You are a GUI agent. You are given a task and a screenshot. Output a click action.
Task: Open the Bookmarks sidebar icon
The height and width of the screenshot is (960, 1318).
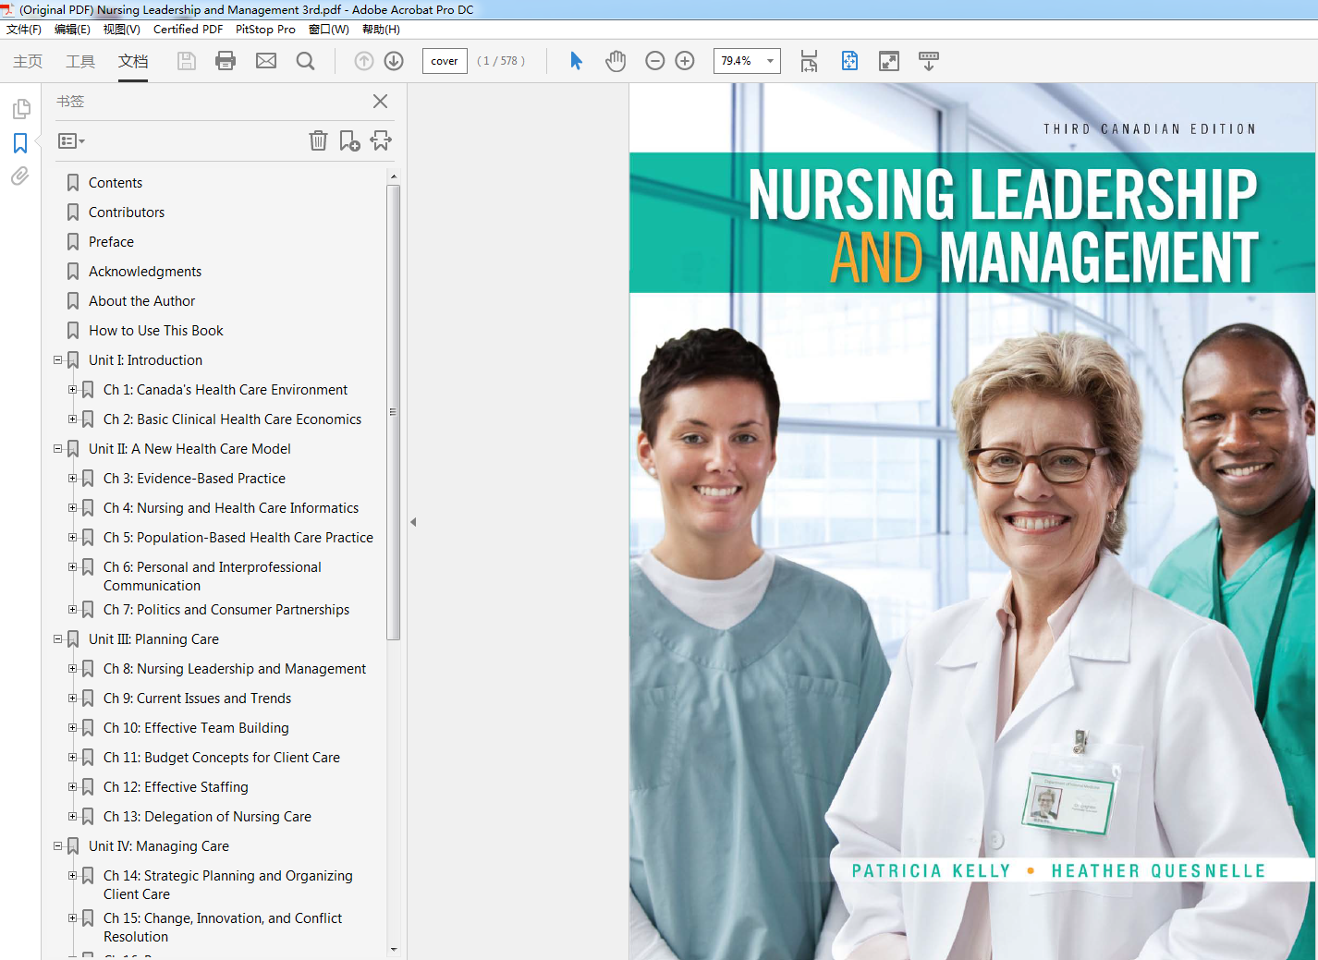[20, 143]
